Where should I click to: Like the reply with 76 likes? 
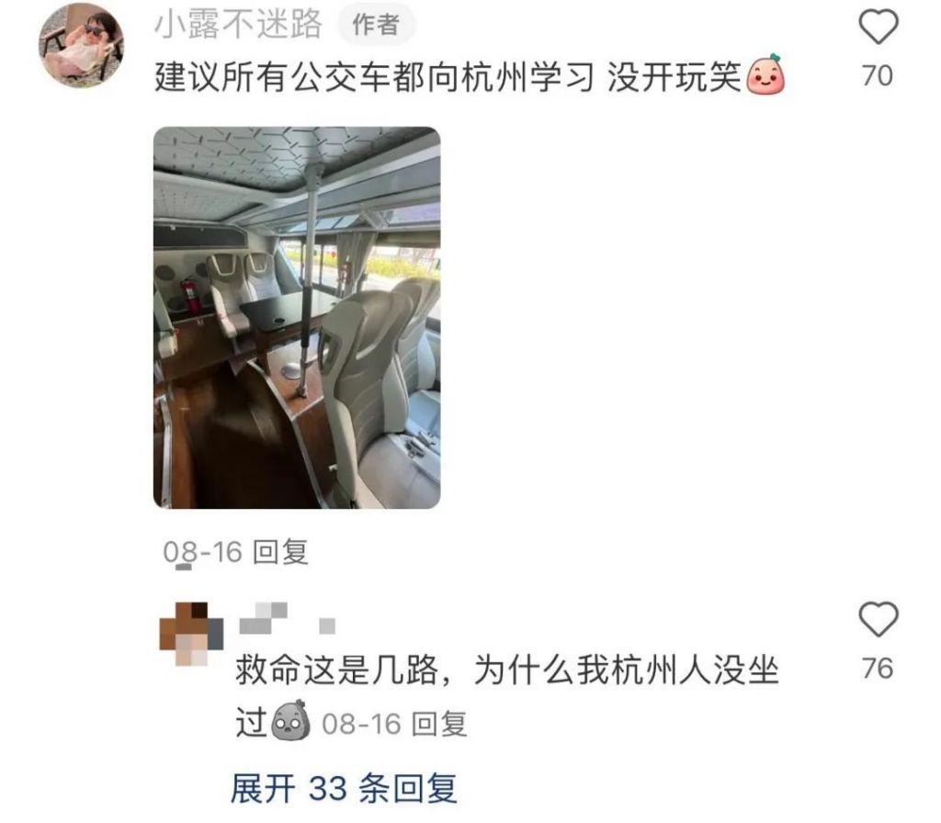(x=878, y=619)
